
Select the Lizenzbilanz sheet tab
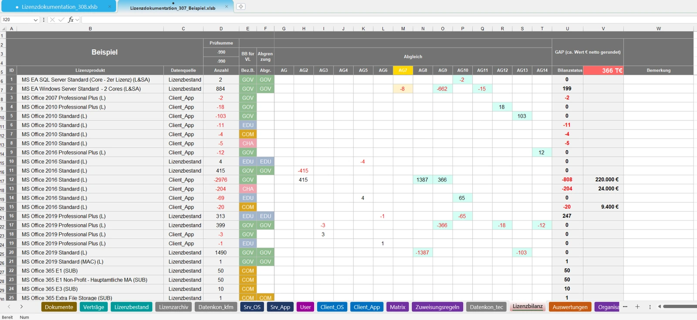(x=528, y=307)
